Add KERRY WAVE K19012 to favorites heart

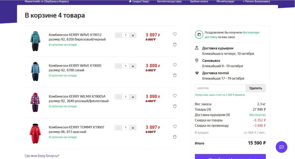point(175,34)
